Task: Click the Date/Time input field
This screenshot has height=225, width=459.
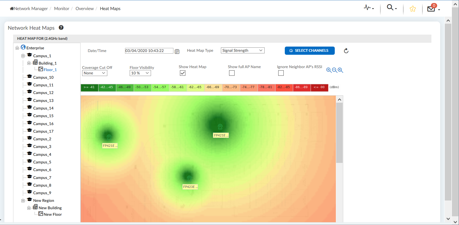Action: pyautogui.click(x=149, y=51)
